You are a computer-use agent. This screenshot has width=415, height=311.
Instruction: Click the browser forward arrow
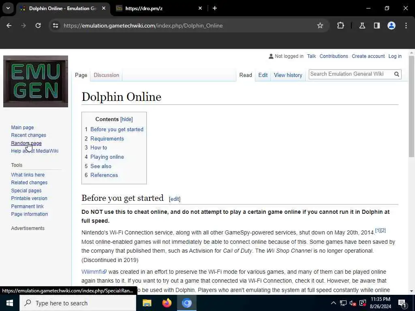(x=24, y=26)
